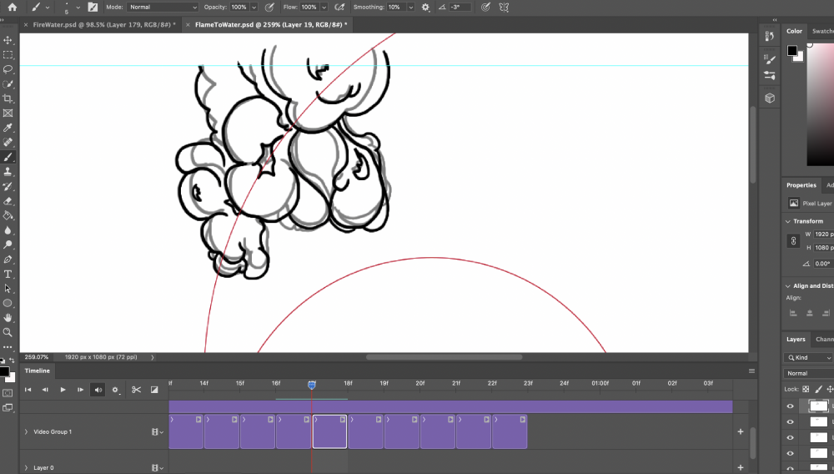The height and width of the screenshot is (474, 834).
Task: Select the Eyedropper tool
Action: (x=8, y=128)
